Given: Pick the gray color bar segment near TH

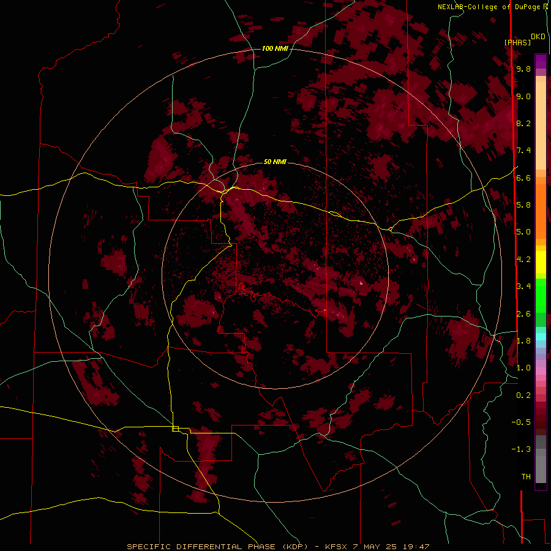Looking at the screenshot, I should [541, 469].
